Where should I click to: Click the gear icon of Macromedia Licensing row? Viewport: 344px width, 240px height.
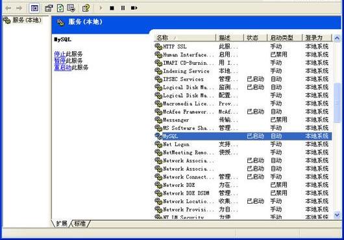[x=158, y=104]
